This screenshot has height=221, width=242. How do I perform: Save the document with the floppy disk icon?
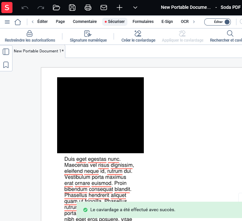(x=72, y=8)
